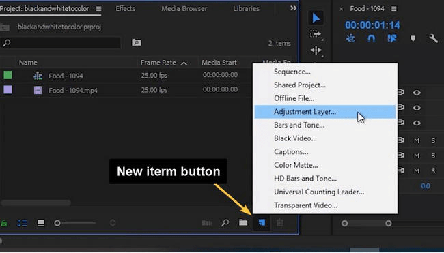The height and width of the screenshot is (253, 444).
Task: Solo the second audio track
Action: (x=433, y=155)
